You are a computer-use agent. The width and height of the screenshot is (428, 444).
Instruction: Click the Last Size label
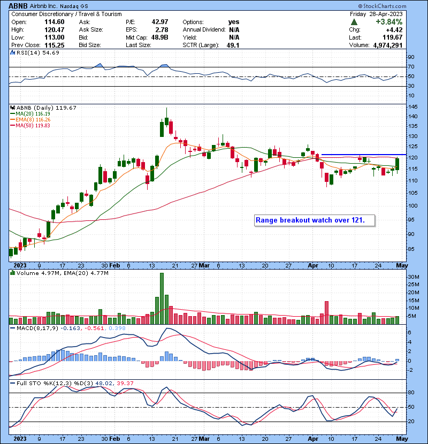[138, 45]
